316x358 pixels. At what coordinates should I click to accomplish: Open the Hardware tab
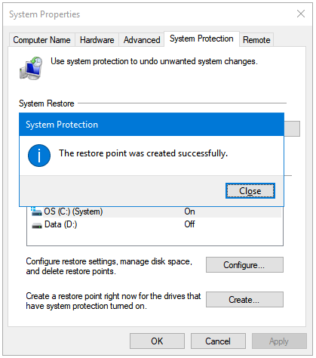[97, 40]
